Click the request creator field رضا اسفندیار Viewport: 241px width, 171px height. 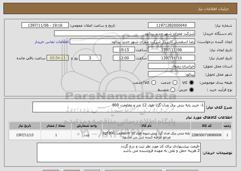tap(132, 42)
